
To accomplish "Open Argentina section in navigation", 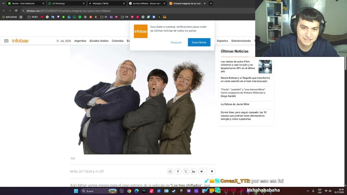I will pyautogui.click(x=80, y=41).
